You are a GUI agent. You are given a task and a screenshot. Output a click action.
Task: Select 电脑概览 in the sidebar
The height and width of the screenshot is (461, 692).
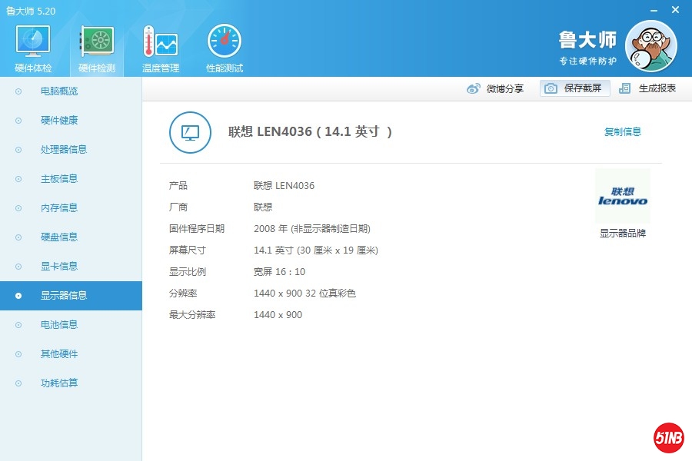(59, 91)
